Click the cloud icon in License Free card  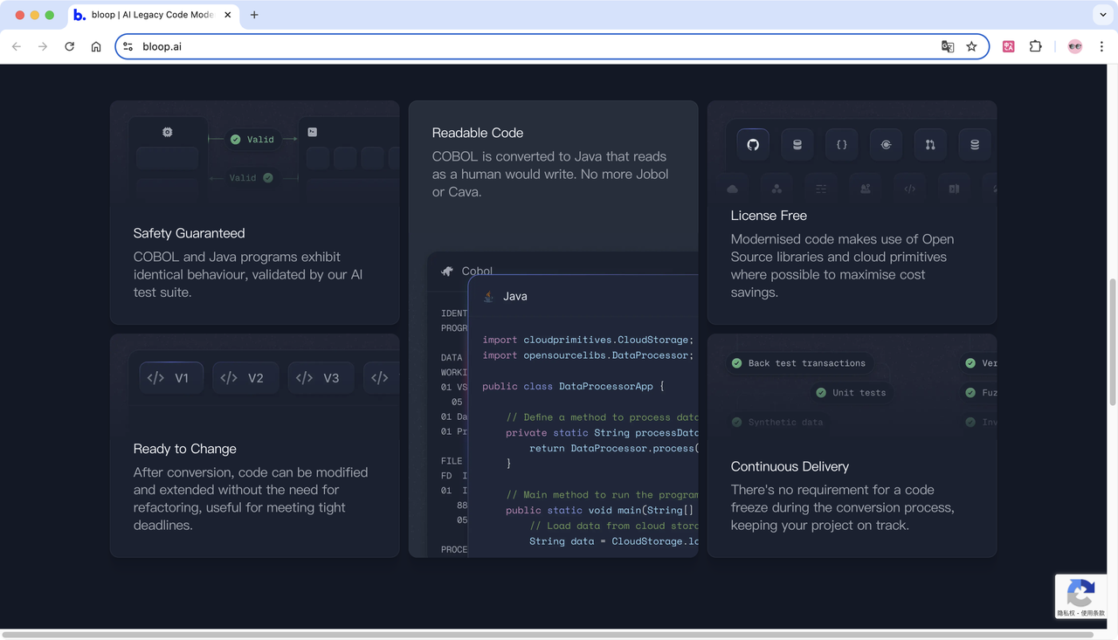click(732, 189)
